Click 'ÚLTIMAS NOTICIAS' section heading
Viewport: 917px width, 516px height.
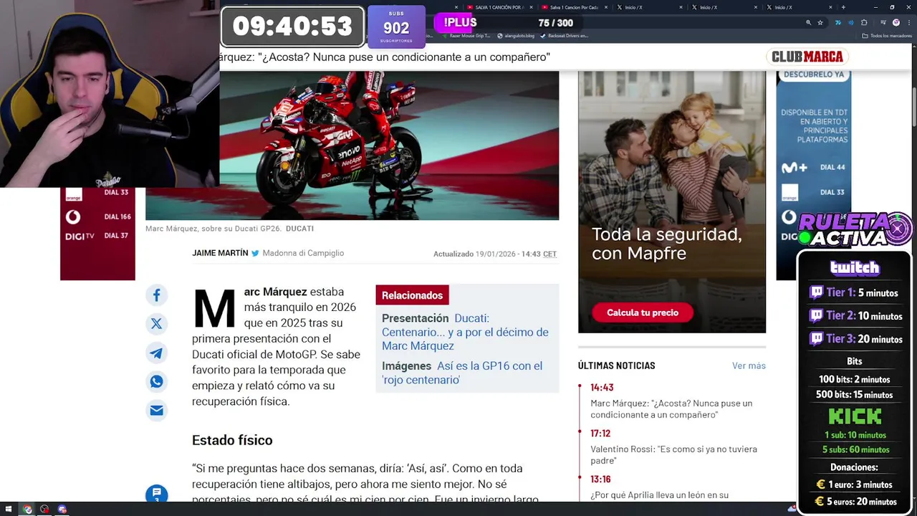point(616,365)
